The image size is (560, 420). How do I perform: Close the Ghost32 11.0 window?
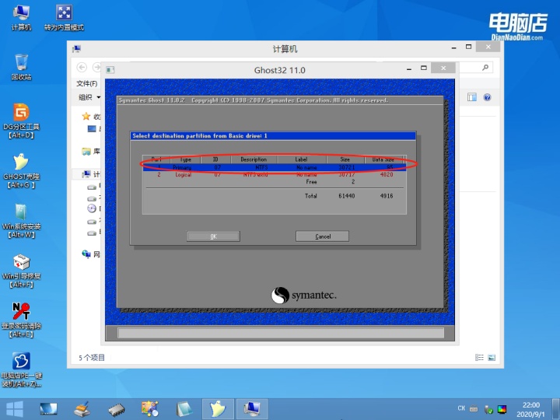443,68
